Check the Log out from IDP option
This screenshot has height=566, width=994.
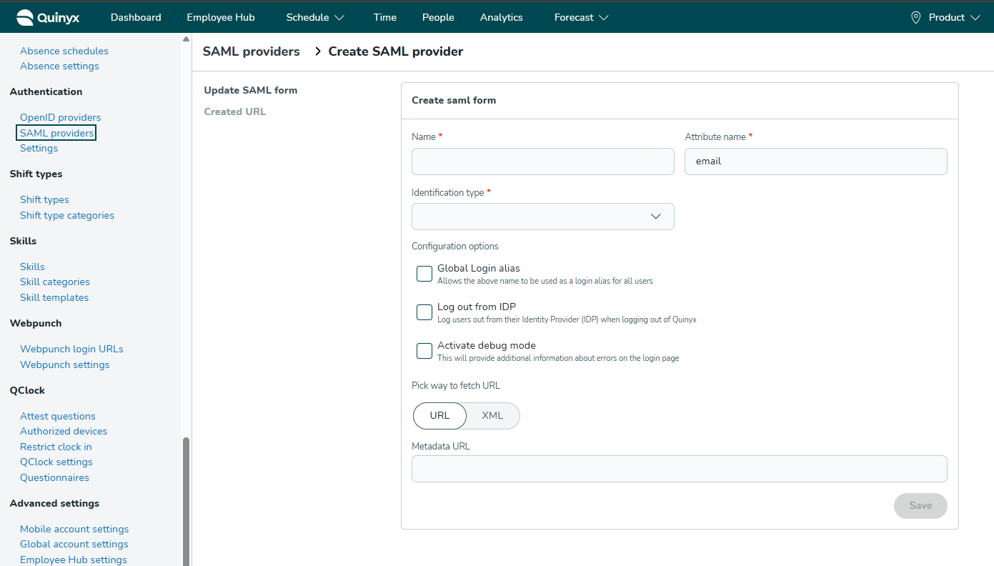pos(424,312)
